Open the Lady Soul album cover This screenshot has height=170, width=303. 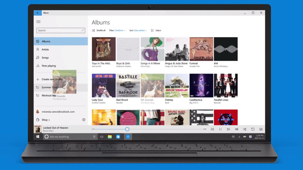pos(104,86)
